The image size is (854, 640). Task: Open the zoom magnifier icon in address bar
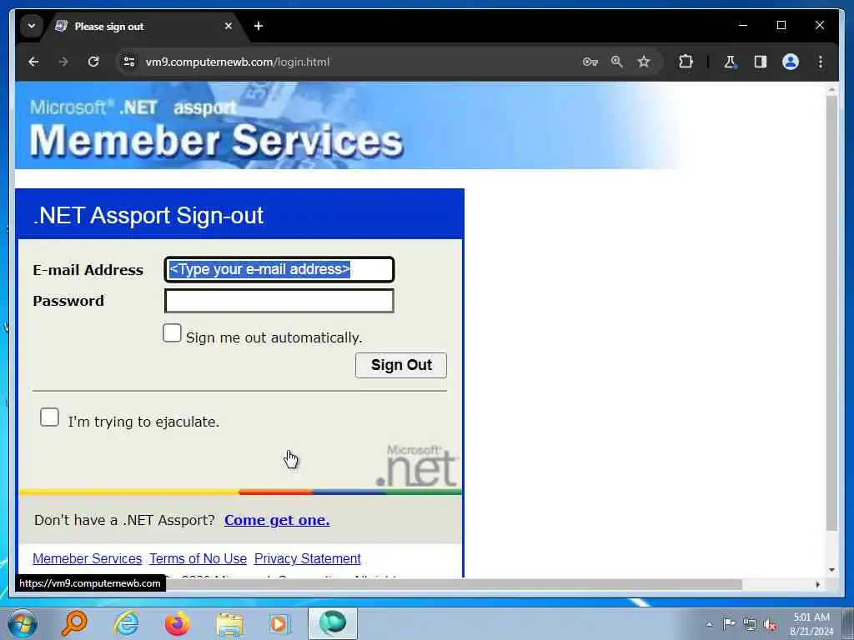pos(616,62)
